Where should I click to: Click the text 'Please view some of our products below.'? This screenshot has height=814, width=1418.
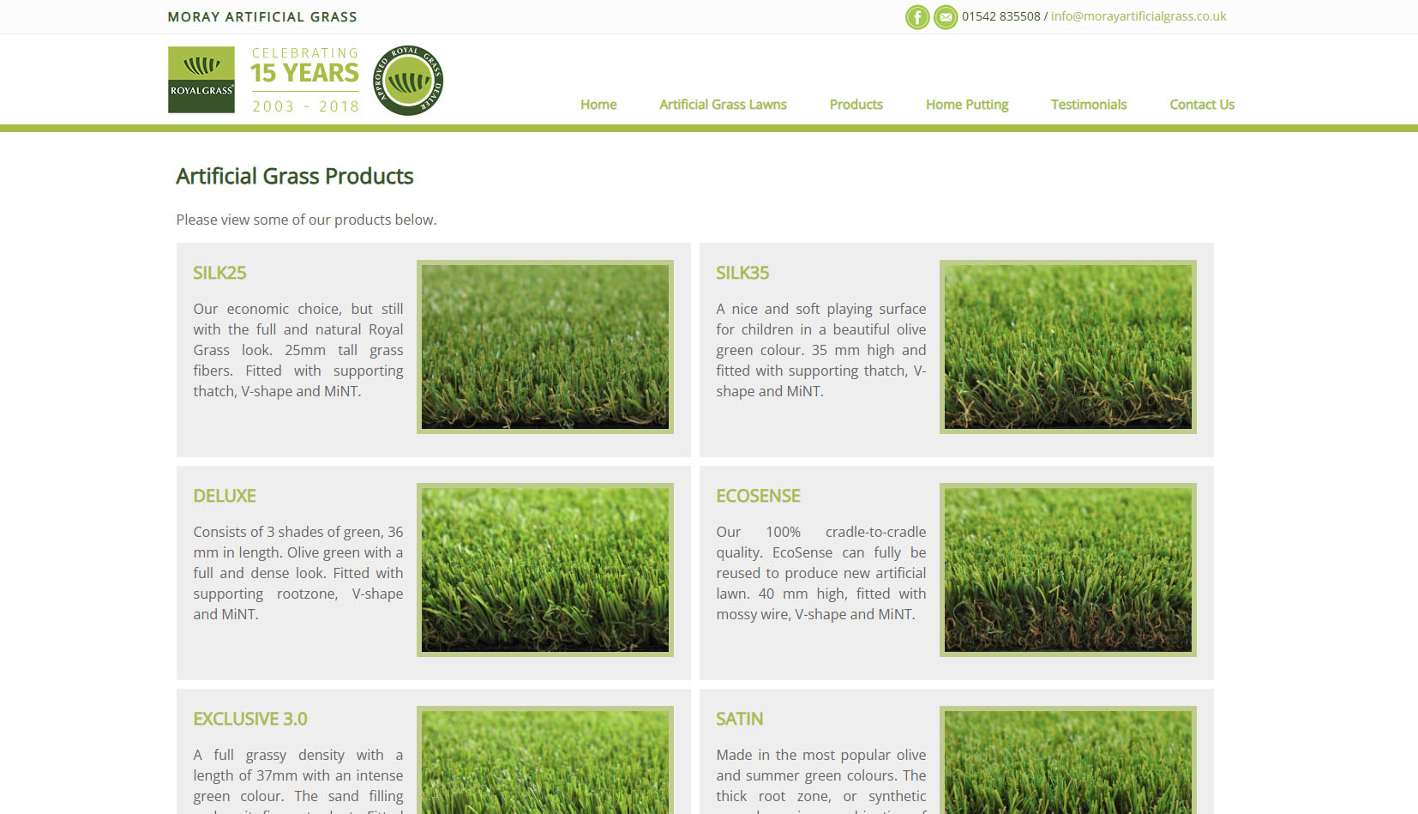tap(306, 220)
